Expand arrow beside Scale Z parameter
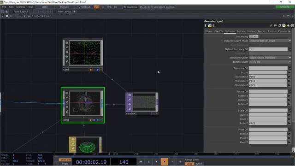This screenshot has width=295, height=166. [289, 123]
